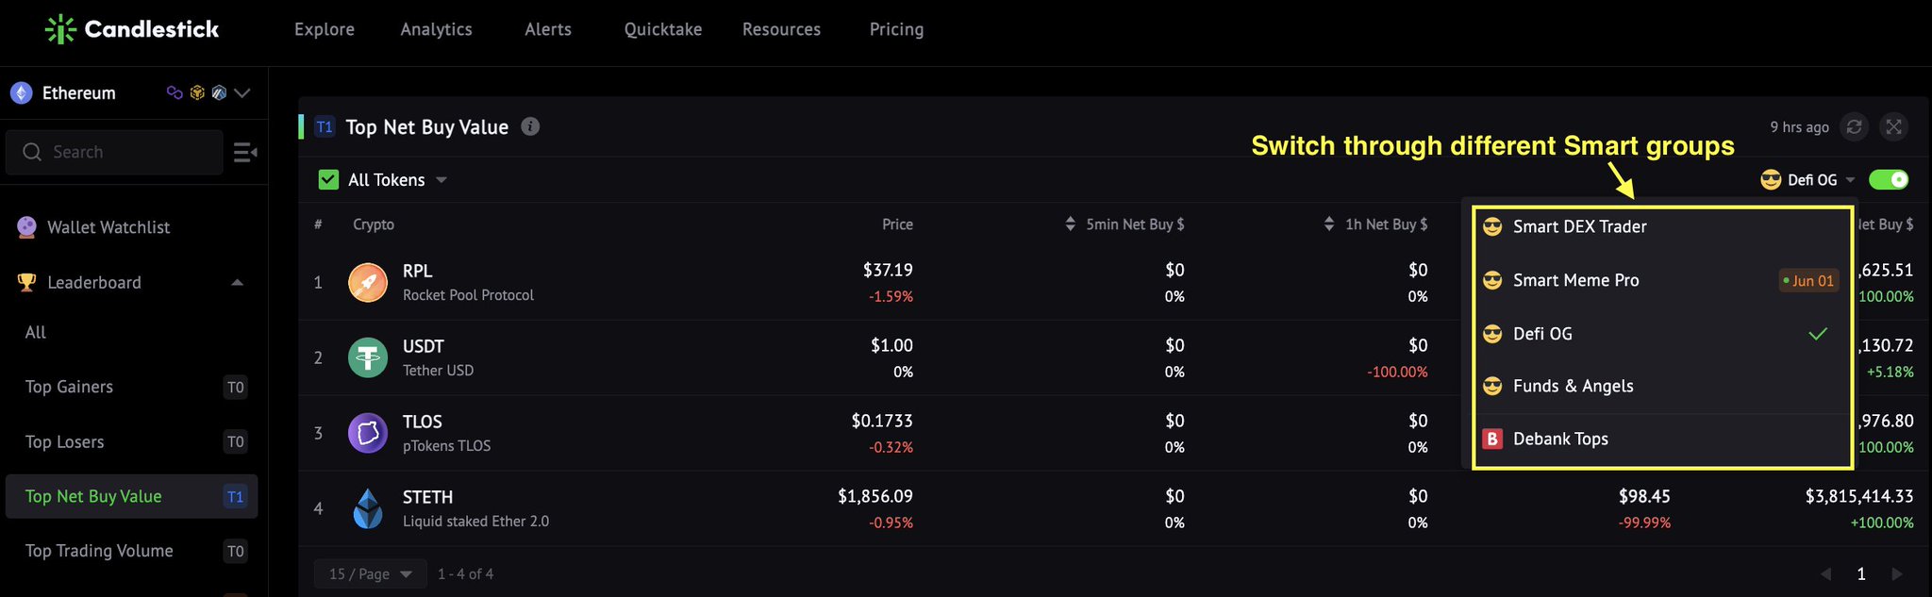
Task: Click the T0 badge next to Top Trading Volume
Action: coord(236,551)
